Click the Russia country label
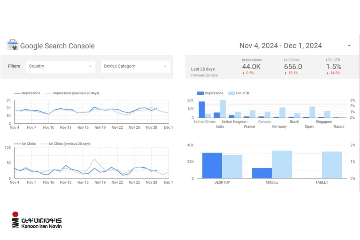 click(x=339, y=126)
